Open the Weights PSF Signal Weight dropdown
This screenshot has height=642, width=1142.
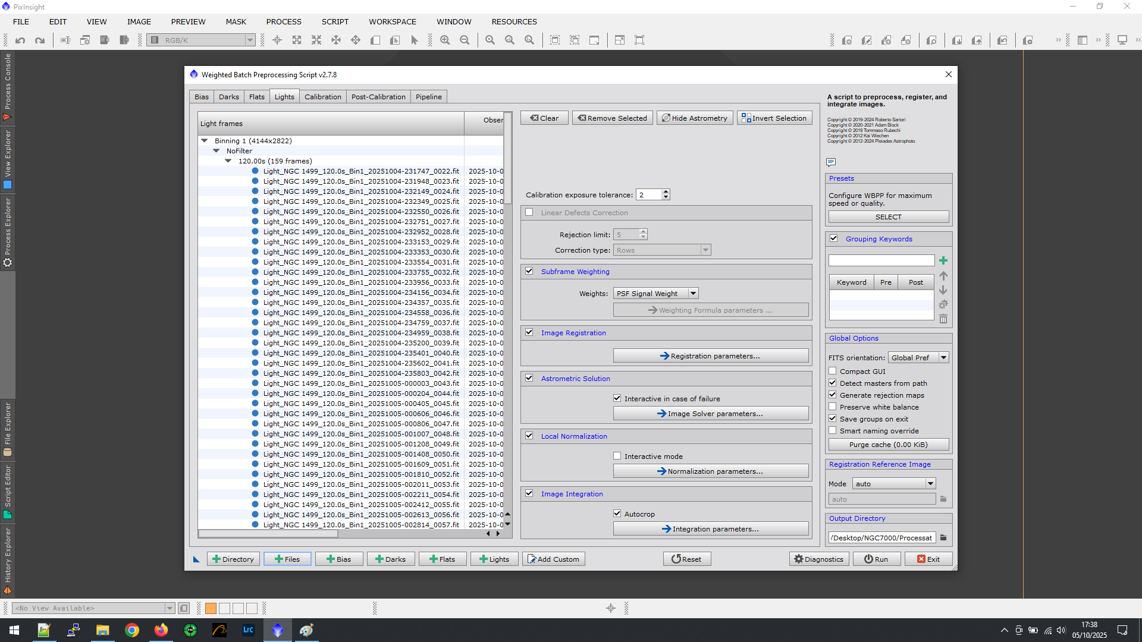tap(655, 294)
